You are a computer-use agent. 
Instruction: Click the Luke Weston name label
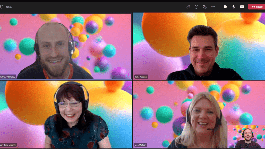141,77
